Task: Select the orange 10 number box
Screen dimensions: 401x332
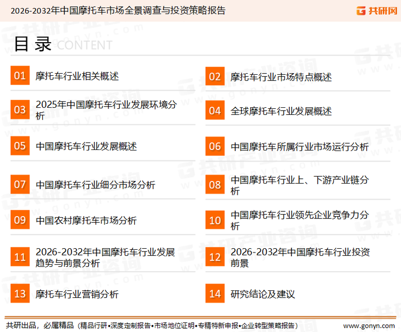Action: (215, 220)
